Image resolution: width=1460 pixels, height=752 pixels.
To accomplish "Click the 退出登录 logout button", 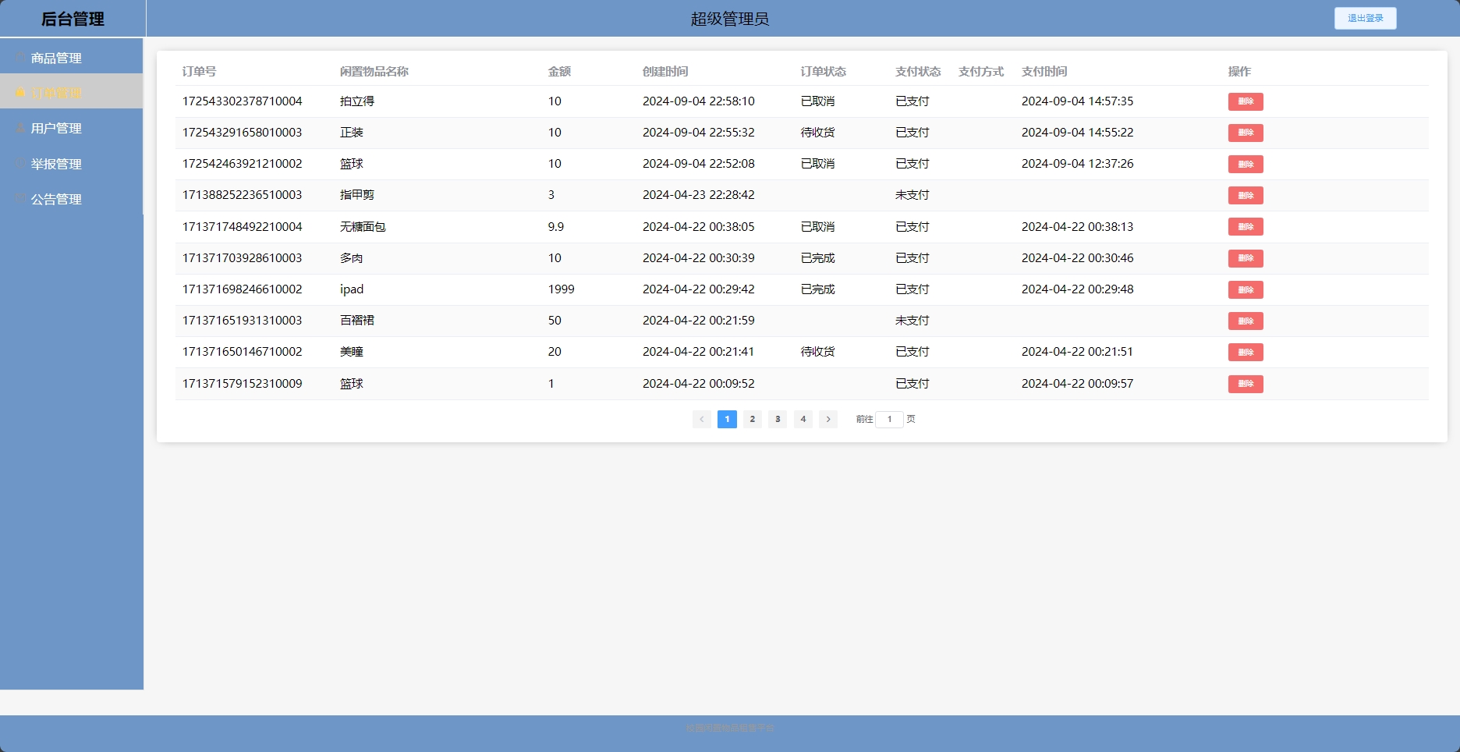I will (x=1365, y=18).
